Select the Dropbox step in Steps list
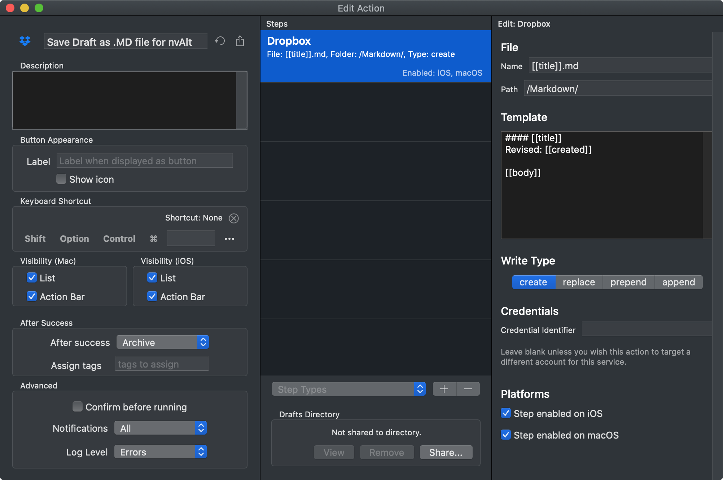 (x=376, y=56)
